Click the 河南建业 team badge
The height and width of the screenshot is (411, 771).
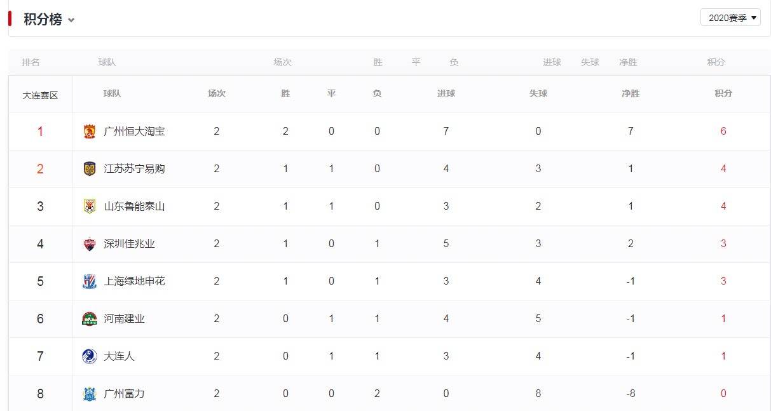click(88, 318)
